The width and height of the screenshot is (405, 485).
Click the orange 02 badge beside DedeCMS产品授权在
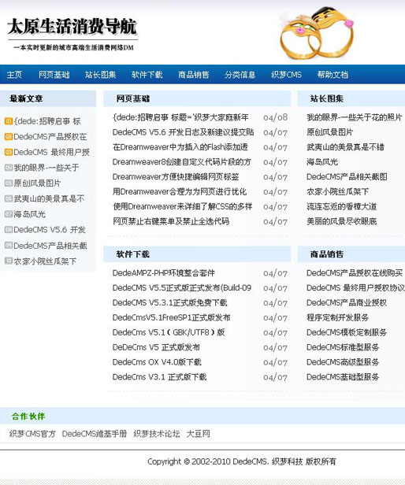(9, 136)
